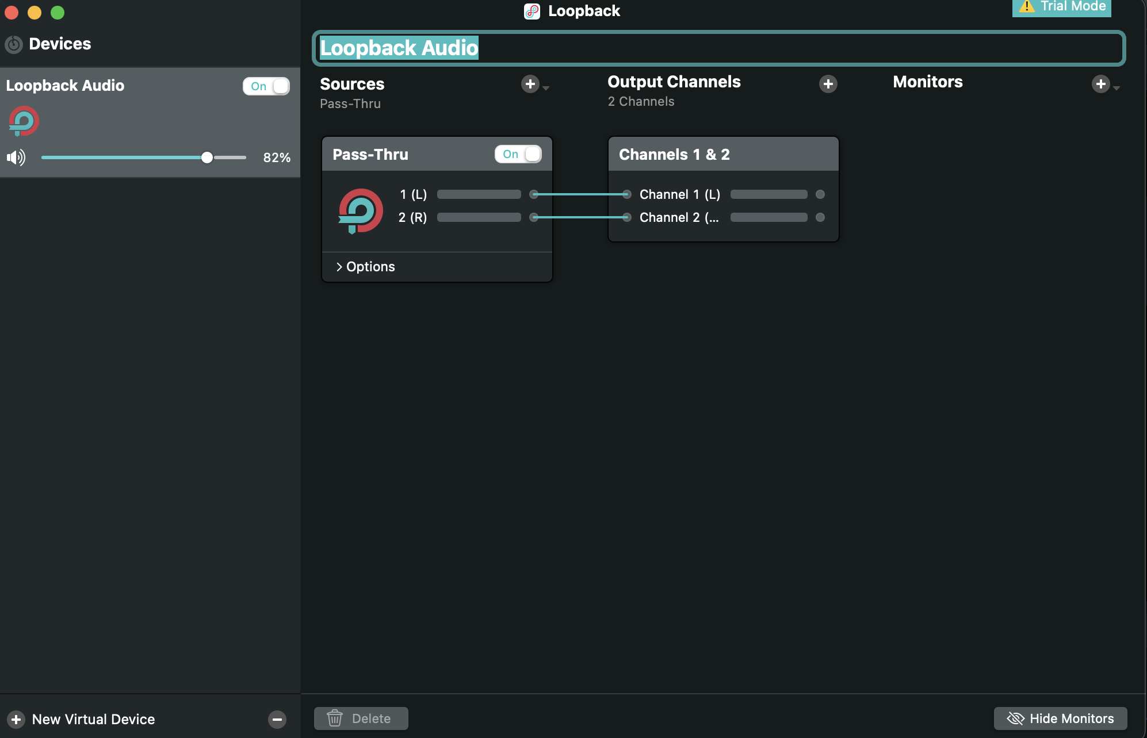Viewport: 1147px width, 738px height.
Task: Click the Sources heading
Action: (x=352, y=84)
